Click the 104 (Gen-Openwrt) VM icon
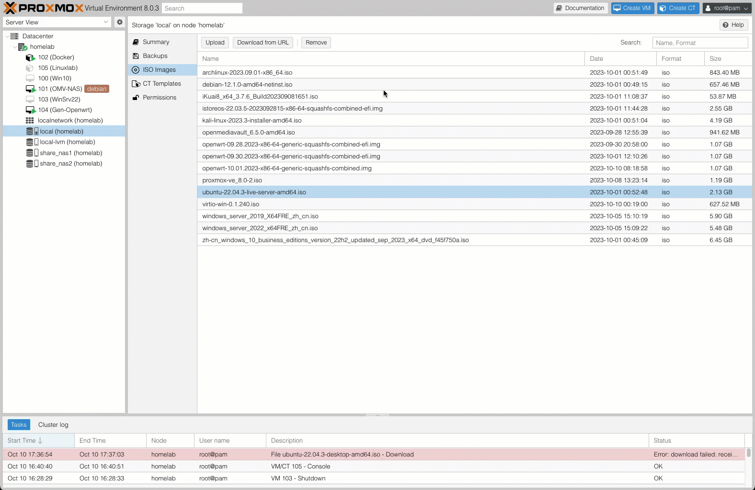The image size is (755, 490). [x=31, y=110]
